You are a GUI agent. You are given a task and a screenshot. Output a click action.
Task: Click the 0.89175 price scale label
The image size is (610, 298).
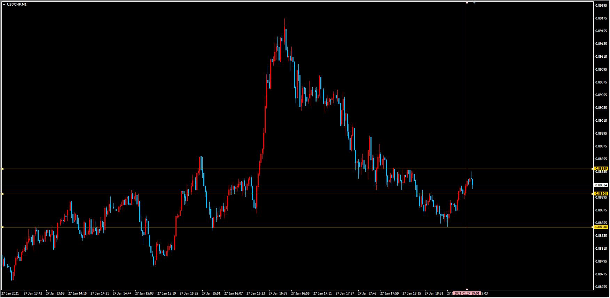pos(601,18)
